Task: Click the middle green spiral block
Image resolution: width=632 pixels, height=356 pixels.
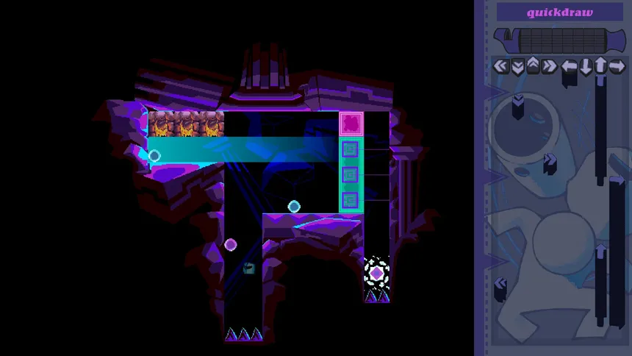Action: pyautogui.click(x=351, y=175)
